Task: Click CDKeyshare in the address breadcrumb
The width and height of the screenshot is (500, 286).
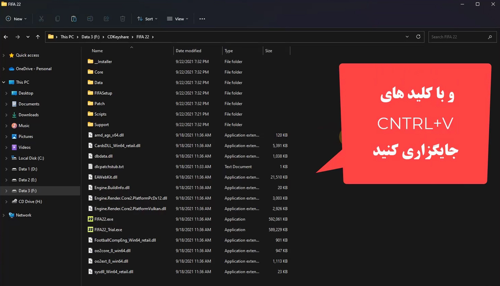Action: click(118, 37)
